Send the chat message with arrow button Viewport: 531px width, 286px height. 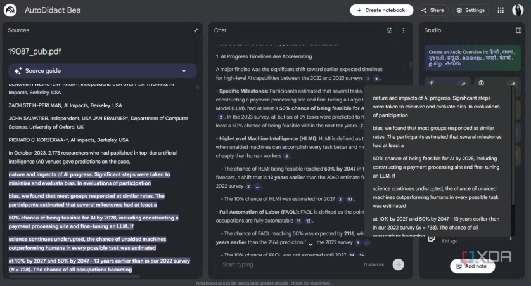click(x=398, y=264)
